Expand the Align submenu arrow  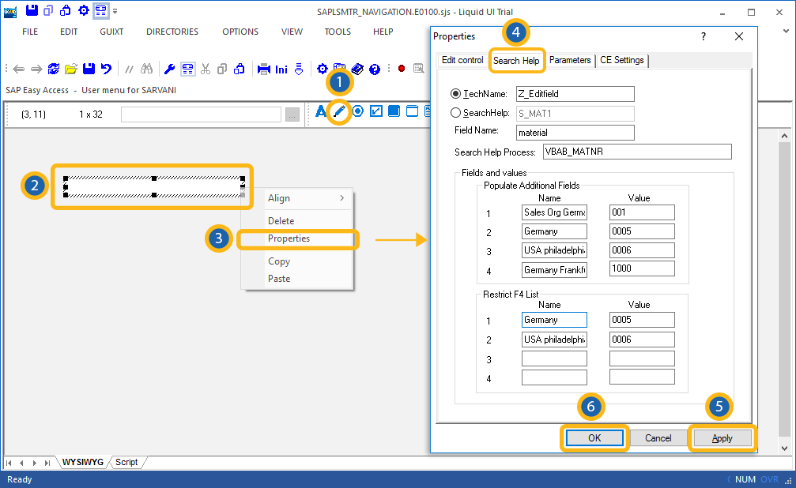click(x=341, y=198)
